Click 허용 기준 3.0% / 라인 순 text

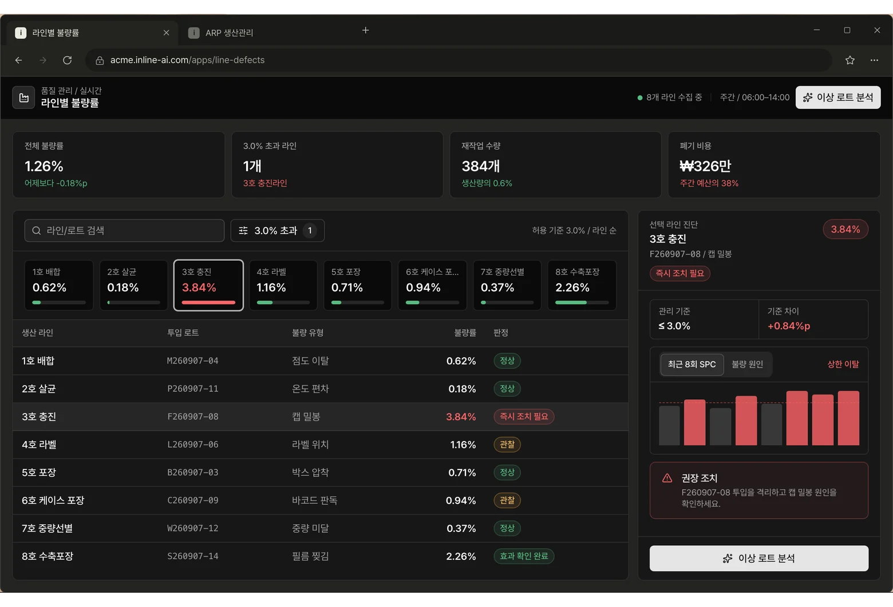tap(574, 231)
